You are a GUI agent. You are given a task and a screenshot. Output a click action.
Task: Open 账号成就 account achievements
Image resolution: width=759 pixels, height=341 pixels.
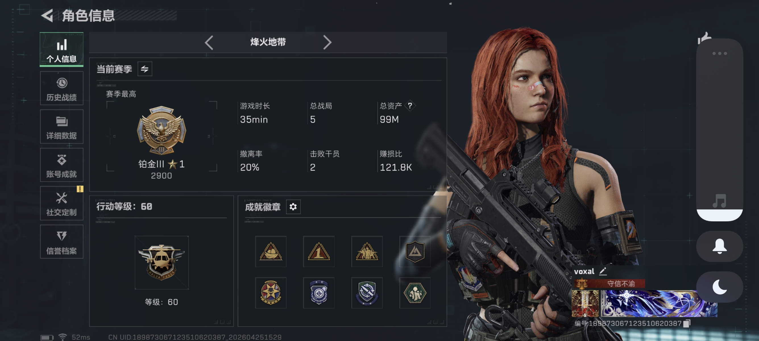tap(62, 165)
